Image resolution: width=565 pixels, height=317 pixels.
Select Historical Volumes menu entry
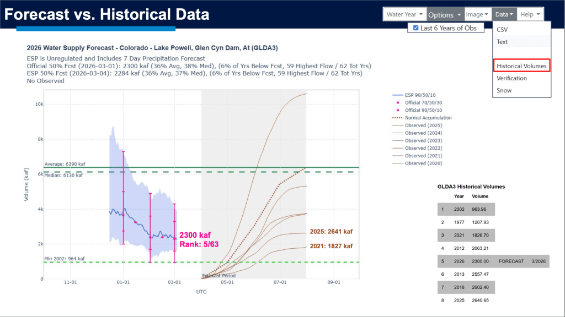click(521, 66)
